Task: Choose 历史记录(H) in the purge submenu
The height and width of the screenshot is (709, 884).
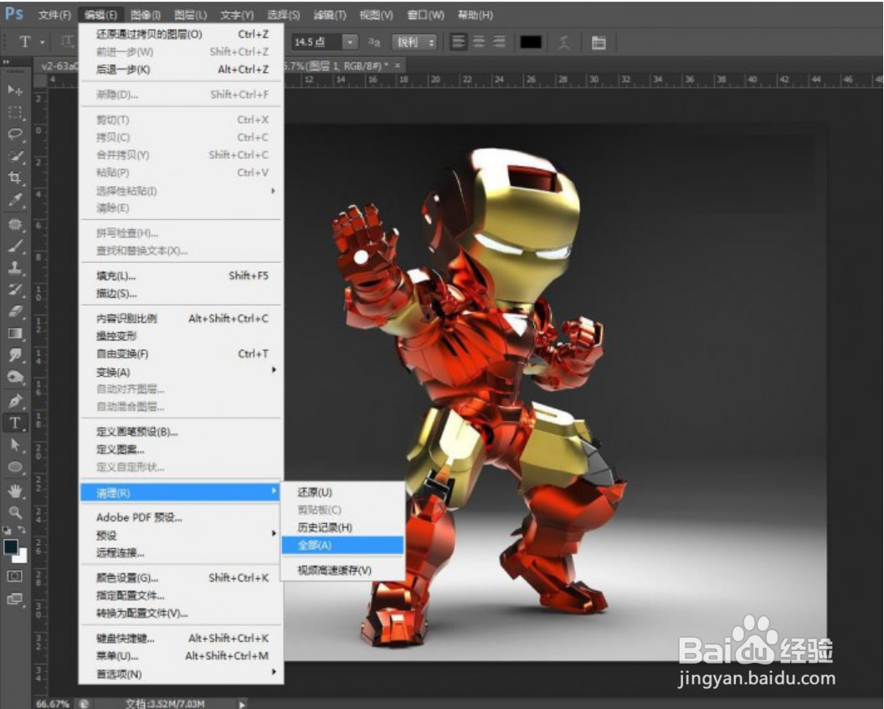Action: point(342,527)
